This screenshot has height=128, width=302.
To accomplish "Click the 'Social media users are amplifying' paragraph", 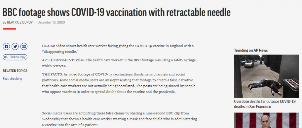I will [119, 119].
